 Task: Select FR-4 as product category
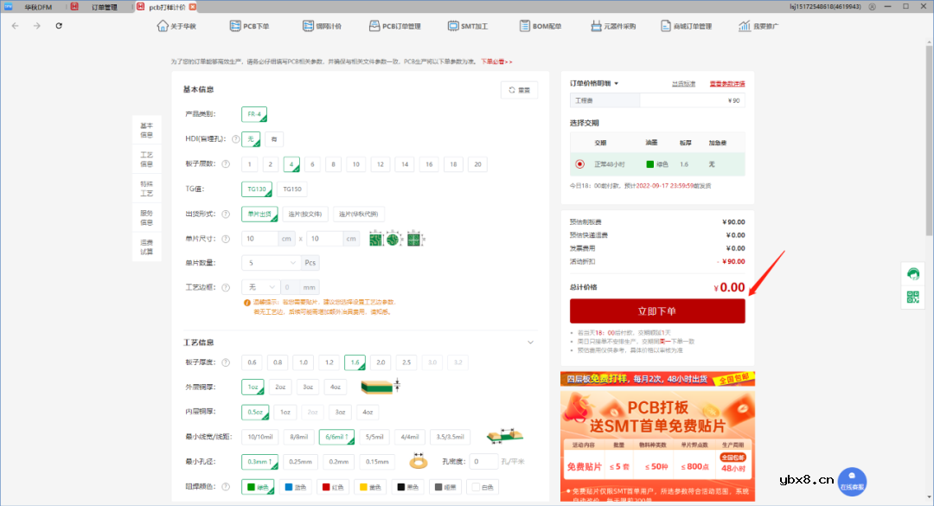(x=253, y=113)
